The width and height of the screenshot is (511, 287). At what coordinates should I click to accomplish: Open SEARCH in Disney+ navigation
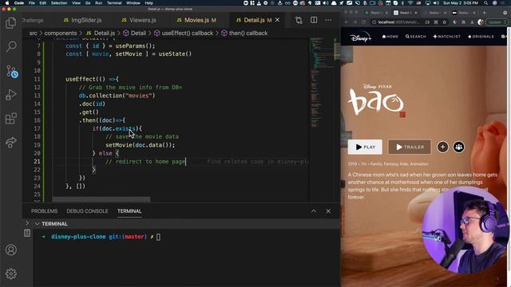point(416,37)
